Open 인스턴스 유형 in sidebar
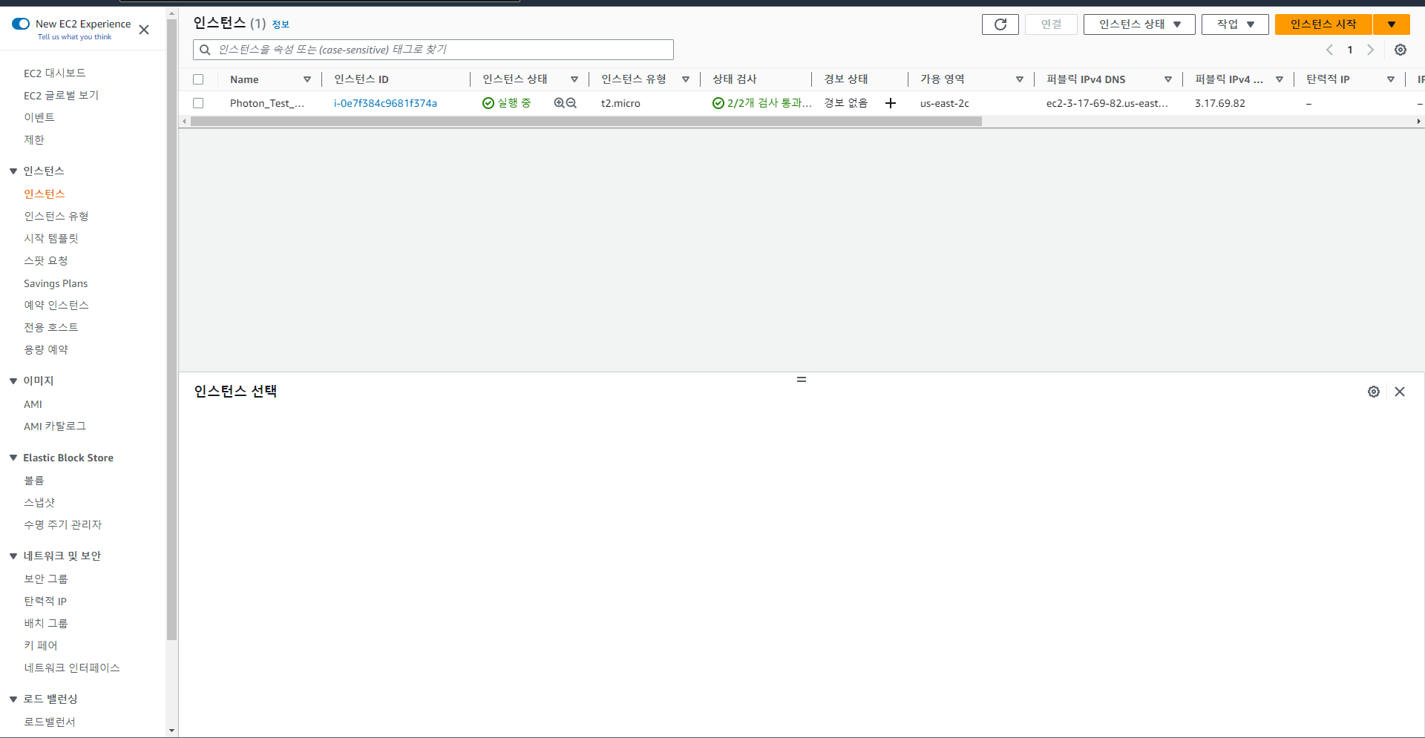The width and height of the screenshot is (1425, 738). pos(56,217)
